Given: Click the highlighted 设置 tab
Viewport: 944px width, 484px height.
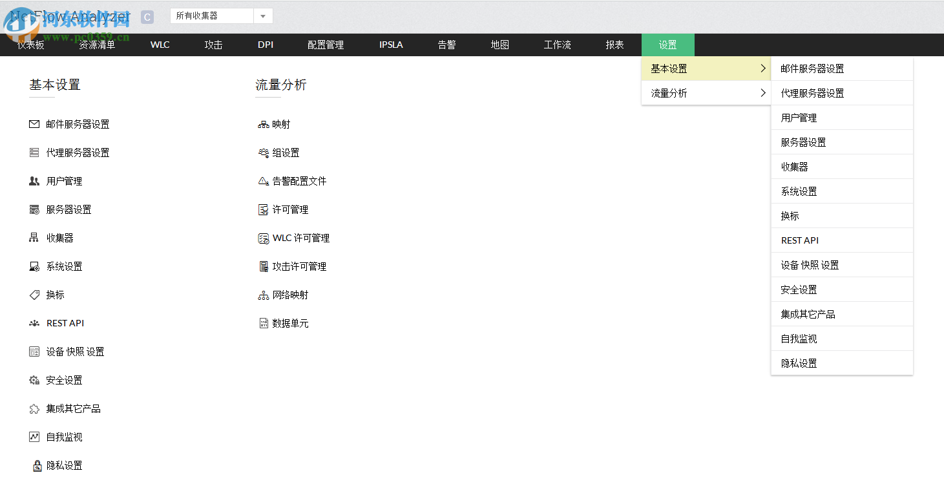Looking at the screenshot, I should 668,45.
